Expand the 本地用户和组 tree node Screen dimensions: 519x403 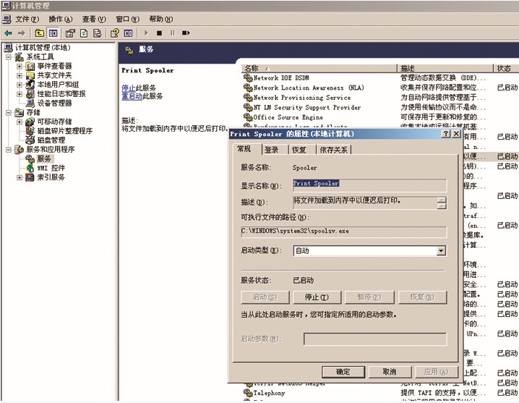[x=20, y=85]
